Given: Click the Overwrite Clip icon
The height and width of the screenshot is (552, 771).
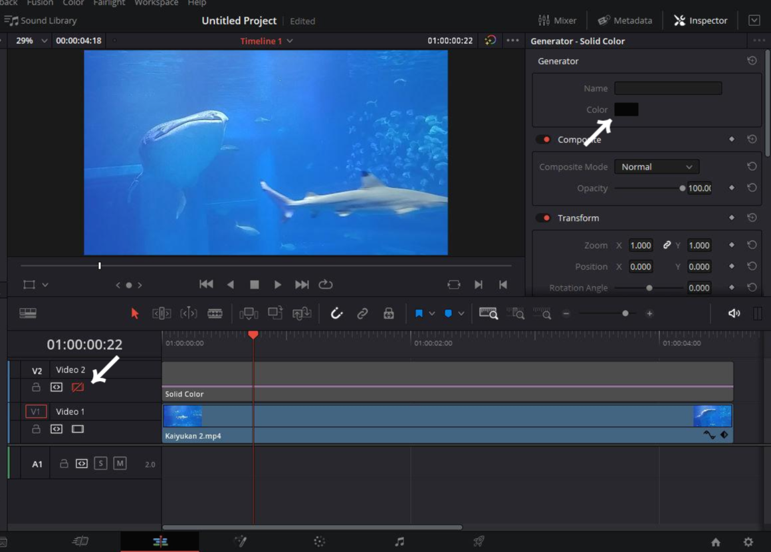Looking at the screenshot, I should click(275, 313).
